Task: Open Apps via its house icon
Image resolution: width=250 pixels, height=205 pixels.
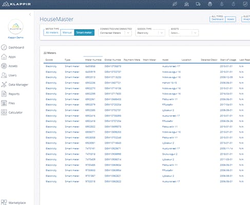Action: (x=4, y=57)
